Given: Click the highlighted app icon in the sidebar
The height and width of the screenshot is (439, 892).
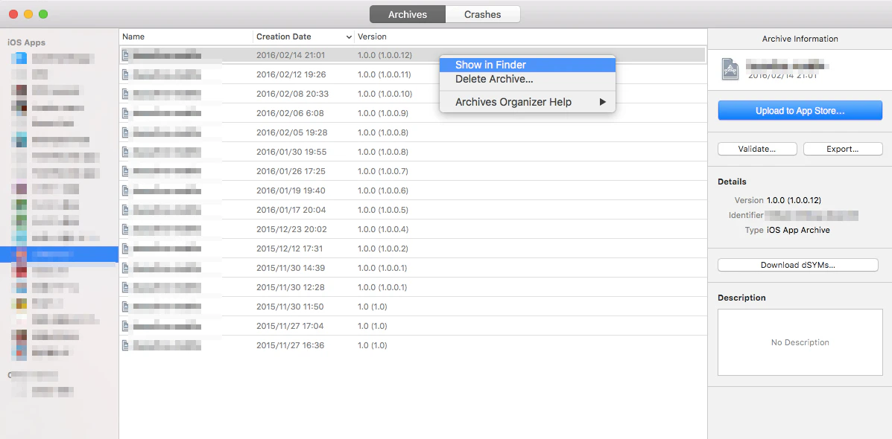Looking at the screenshot, I should 20,254.
